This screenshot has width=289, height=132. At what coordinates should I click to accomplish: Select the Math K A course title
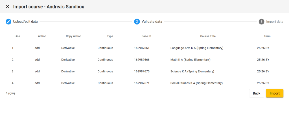pos(190,60)
